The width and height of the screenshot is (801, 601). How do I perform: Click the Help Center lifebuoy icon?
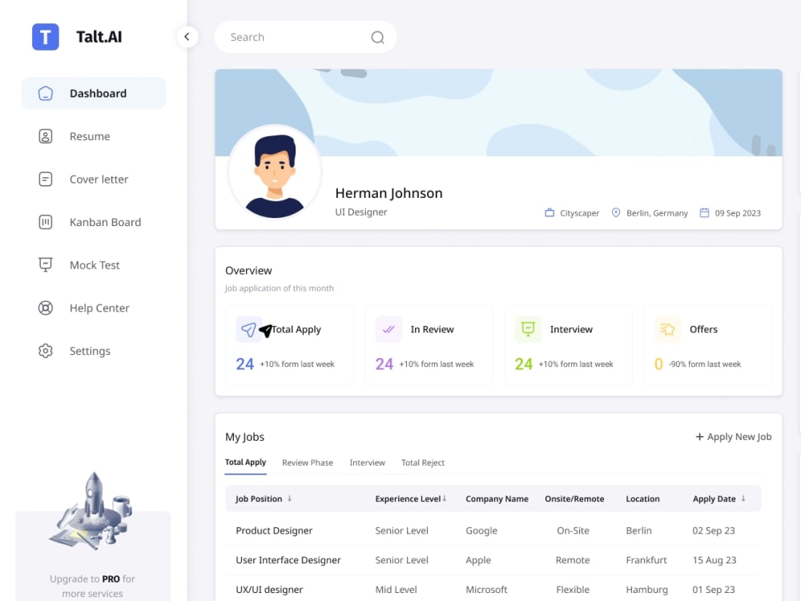pyautogui.click(x=46, y=309)
